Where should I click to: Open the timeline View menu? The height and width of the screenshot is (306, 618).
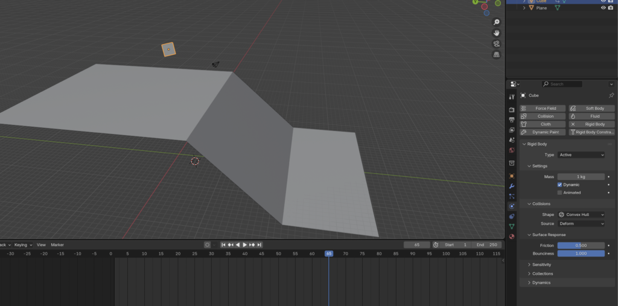click(41, 245)
